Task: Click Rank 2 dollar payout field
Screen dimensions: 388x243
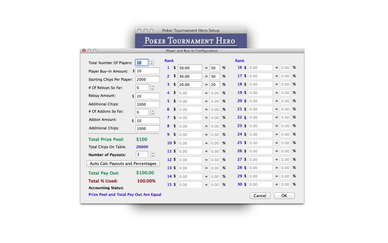Action: [x=190, y=76]
